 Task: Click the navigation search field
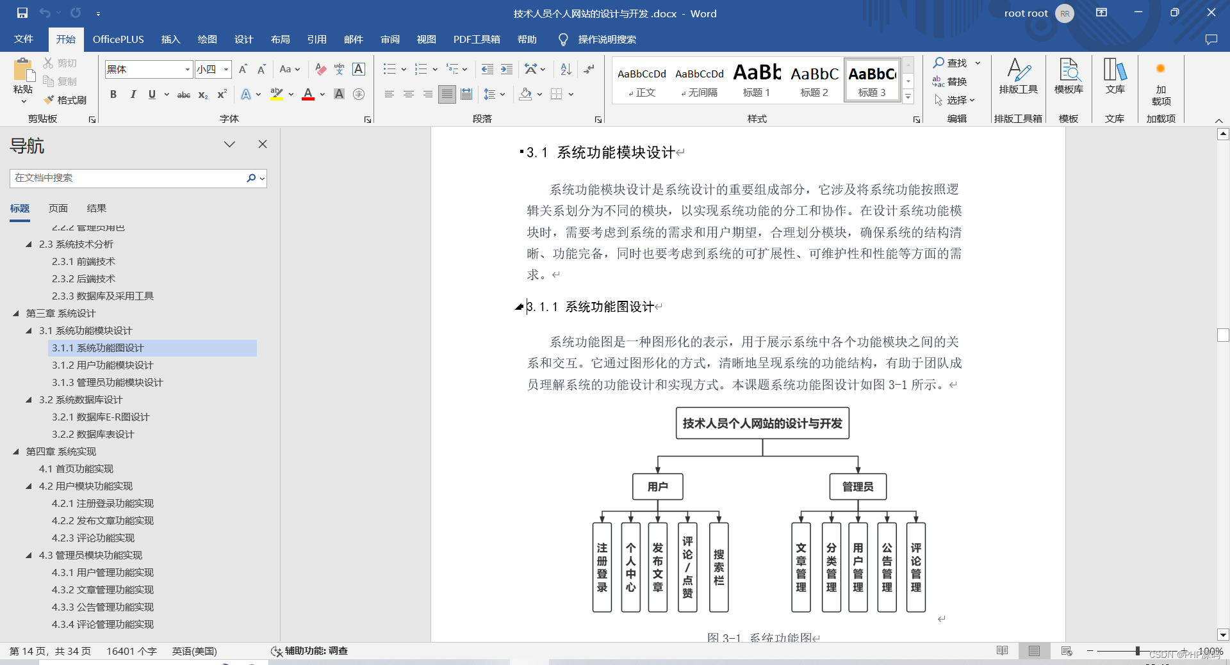(128, 178)
